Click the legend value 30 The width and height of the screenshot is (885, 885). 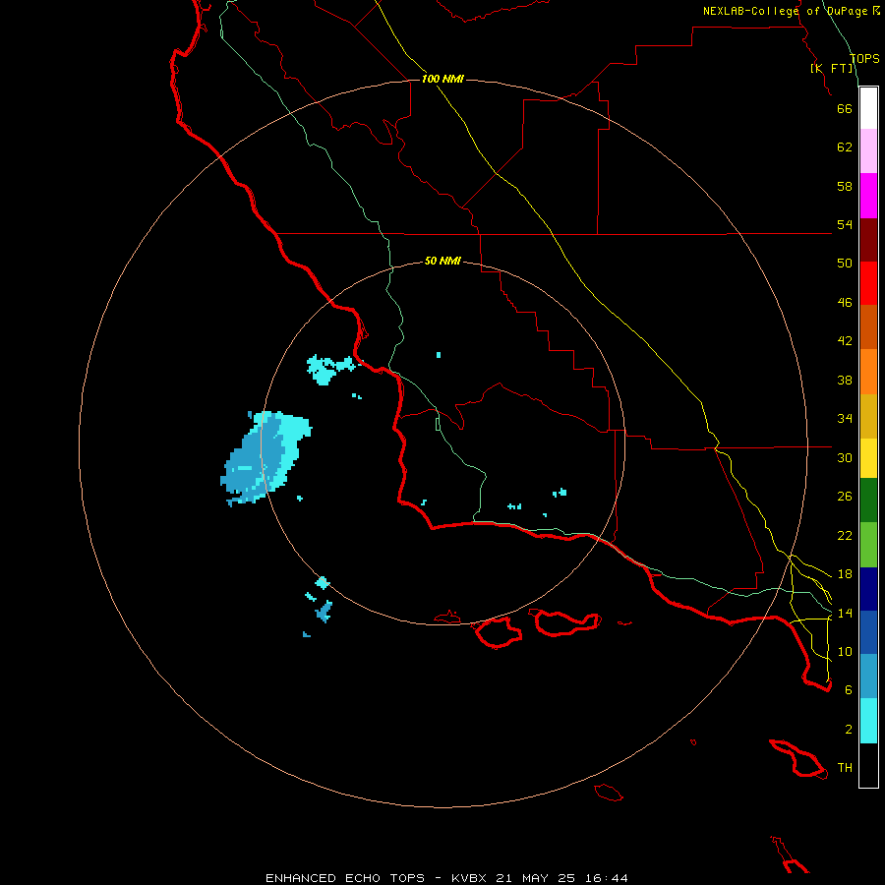coord(845,457)
